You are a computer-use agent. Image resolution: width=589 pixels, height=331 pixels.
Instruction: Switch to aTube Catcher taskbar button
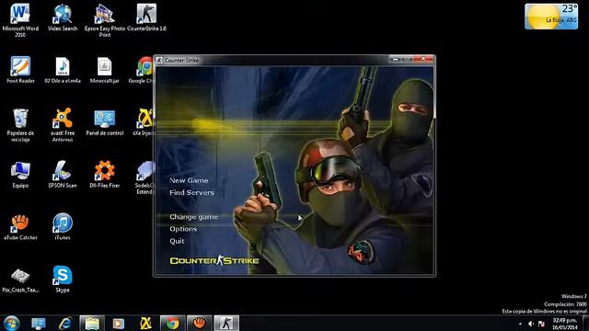pyautogui.click(x=199, y=323)
